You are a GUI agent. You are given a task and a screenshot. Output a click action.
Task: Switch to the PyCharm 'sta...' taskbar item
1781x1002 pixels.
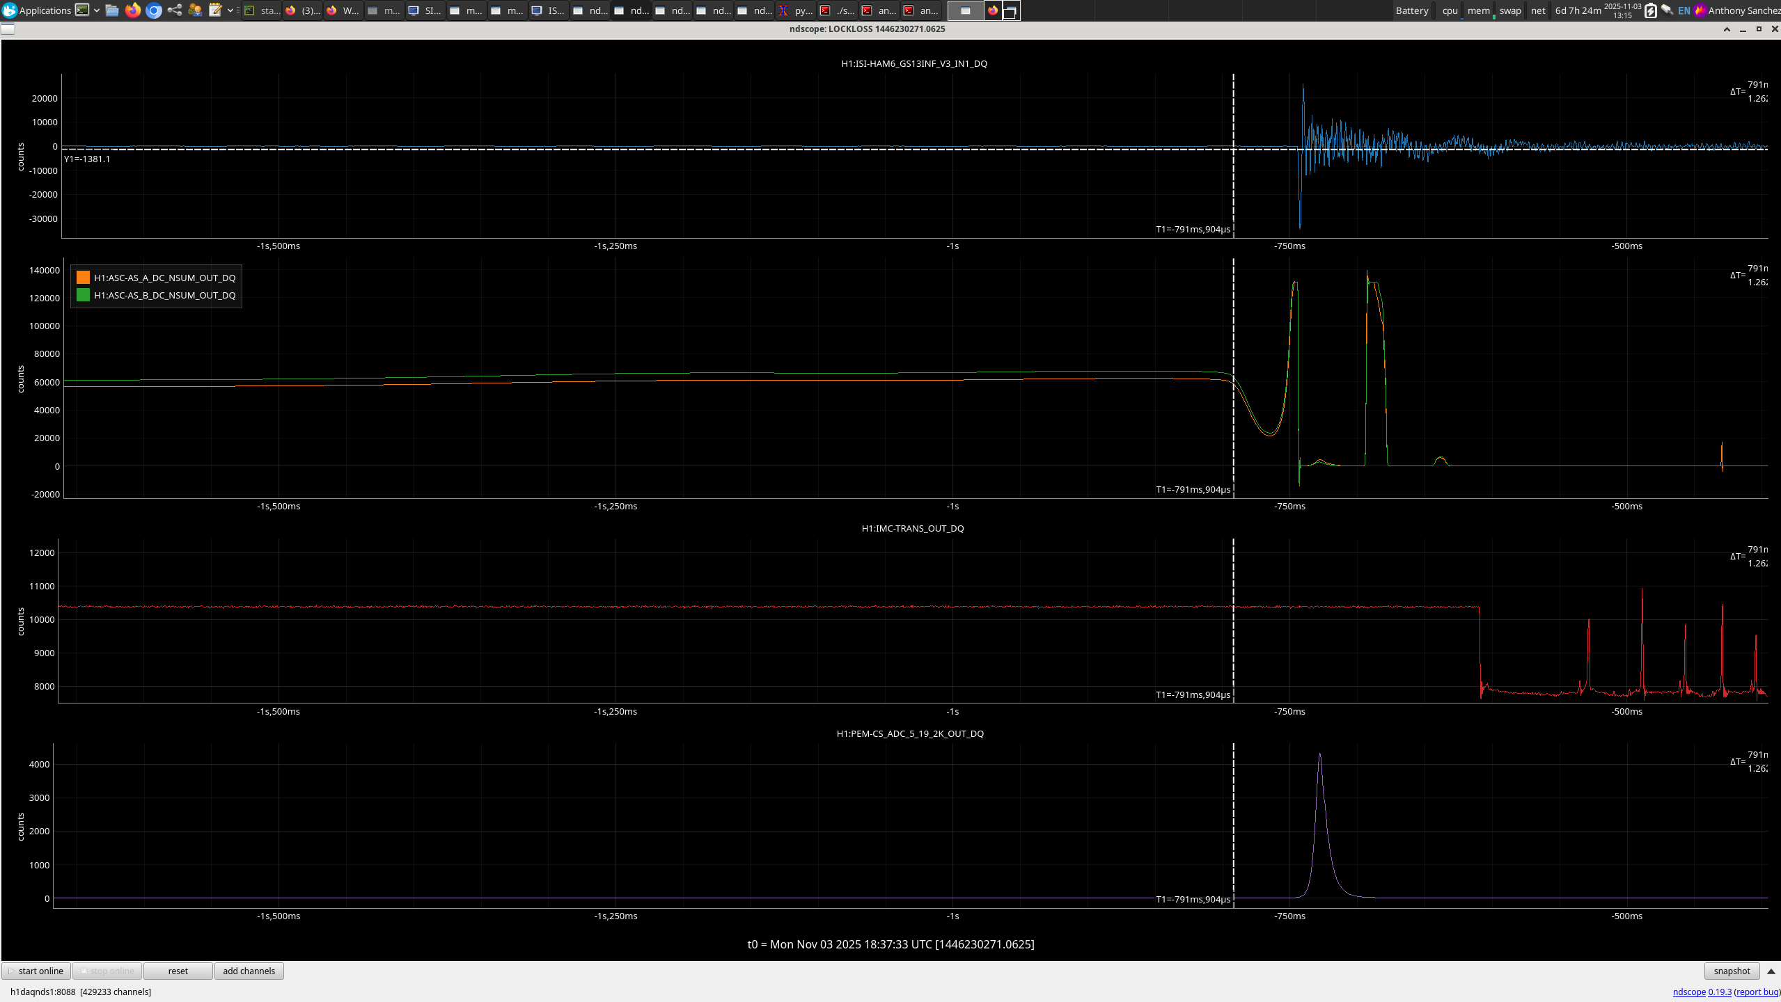pyautogui.click(x=262, y=10)
